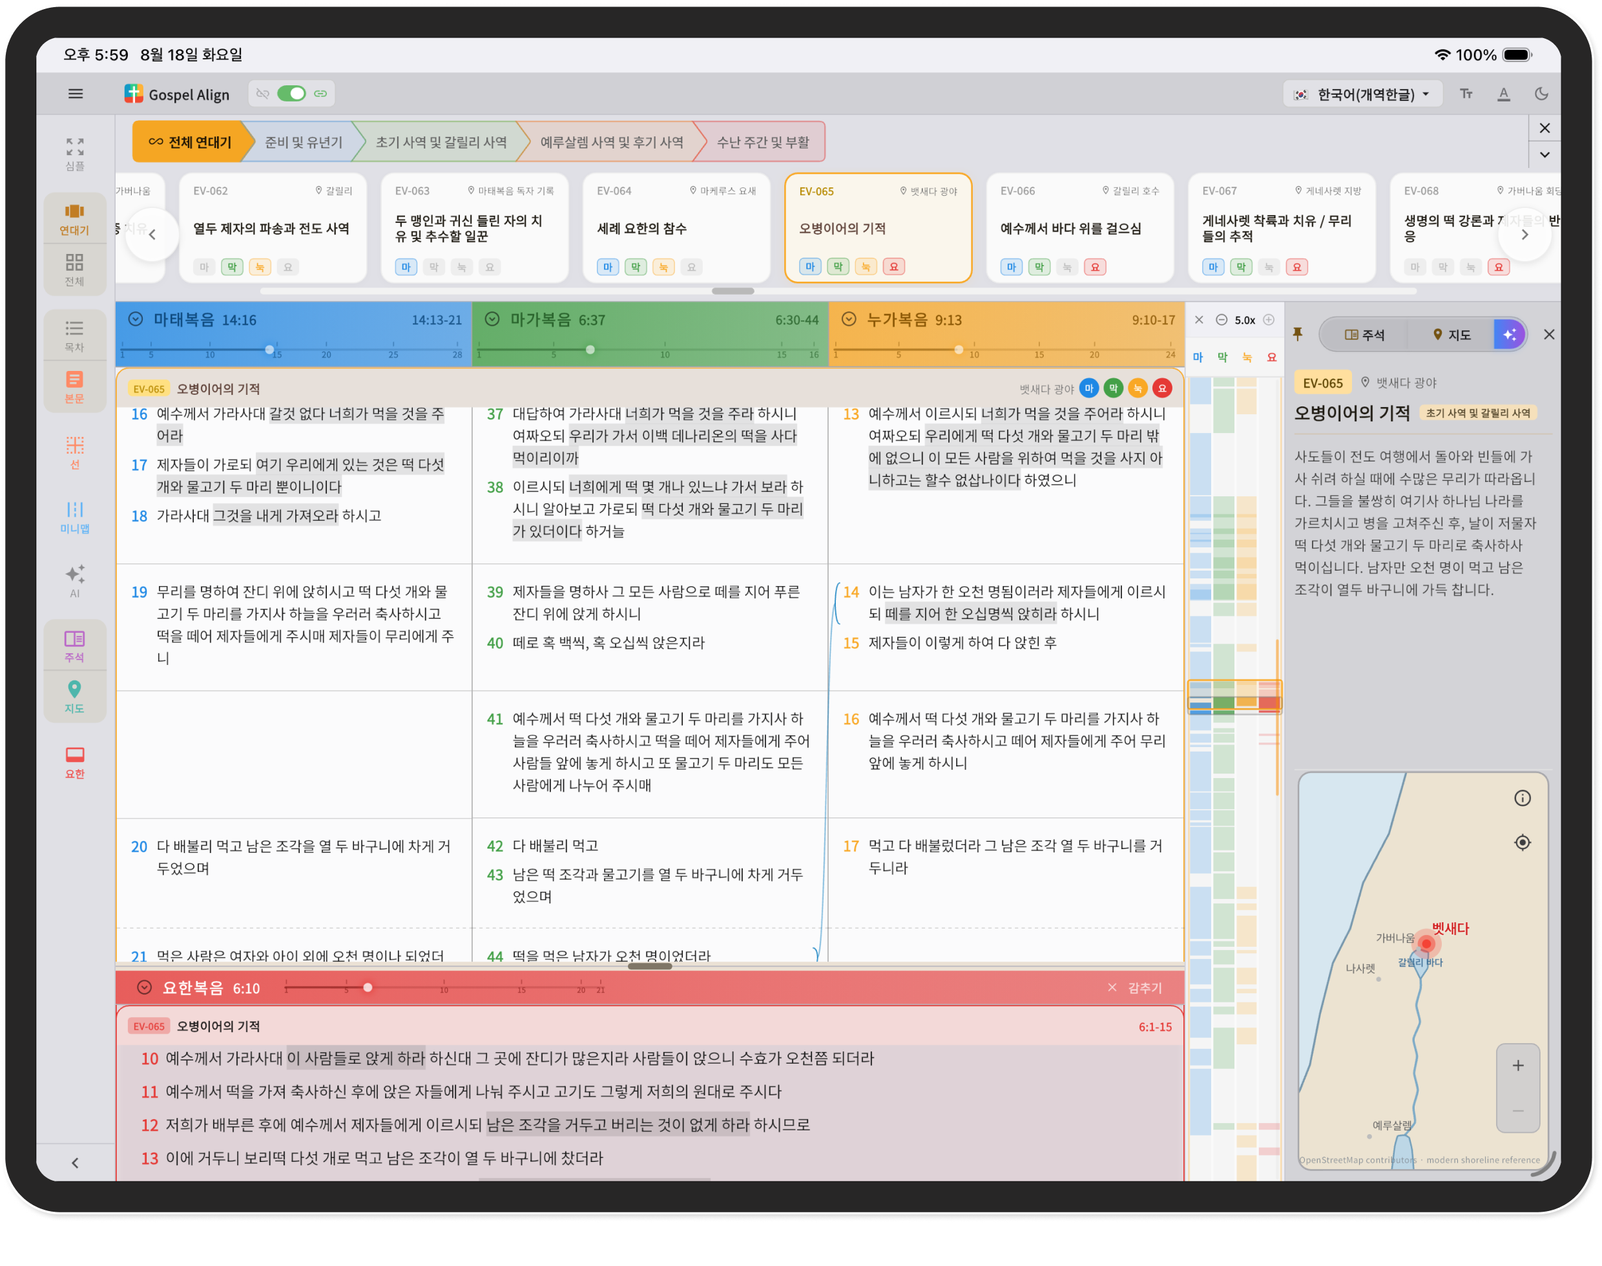Screen dimensions: 1602x1266
Task: Click 막 tag on EV-067 card
Action: [1240, 267]
